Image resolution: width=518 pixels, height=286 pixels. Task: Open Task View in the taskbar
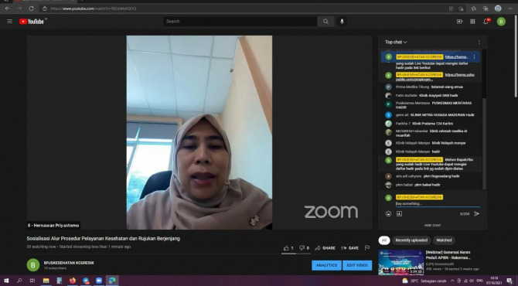tap(32, 281)
